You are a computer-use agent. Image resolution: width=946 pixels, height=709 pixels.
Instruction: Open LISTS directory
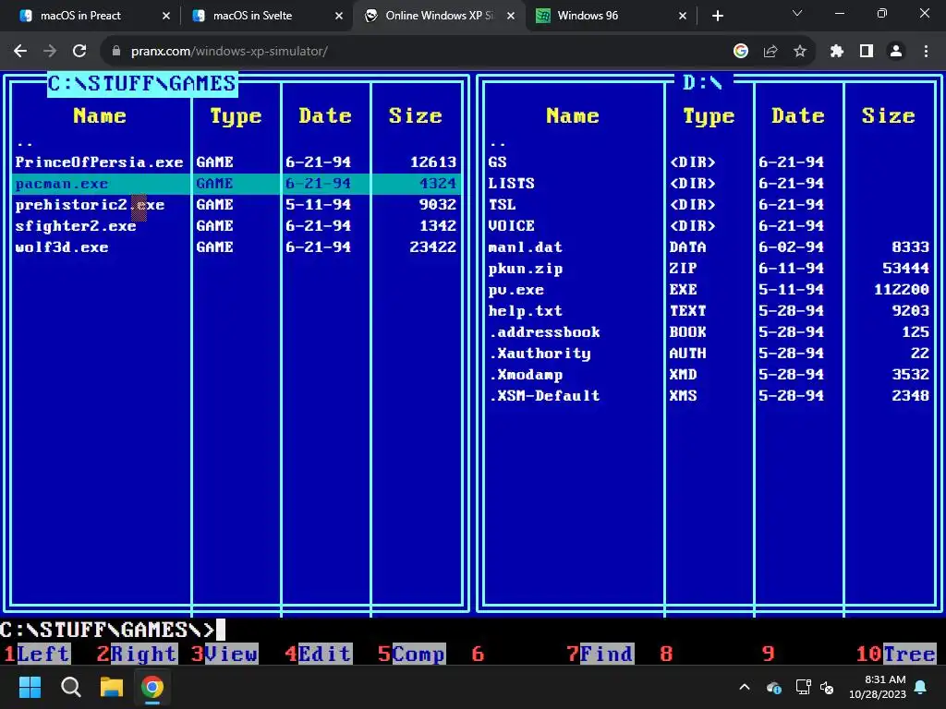click(x=511, y=184)
